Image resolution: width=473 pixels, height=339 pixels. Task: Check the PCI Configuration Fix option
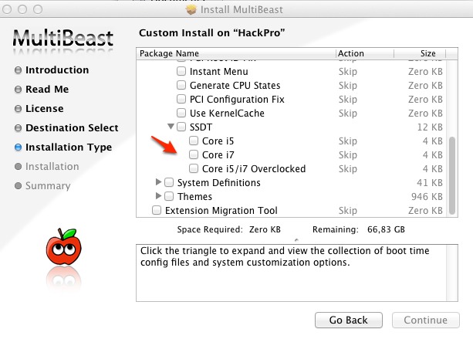pos(181,99)
